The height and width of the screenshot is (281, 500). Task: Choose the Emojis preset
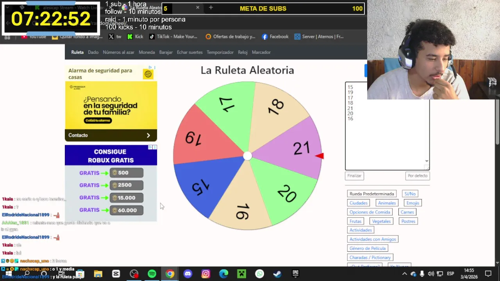pos(412,203)
